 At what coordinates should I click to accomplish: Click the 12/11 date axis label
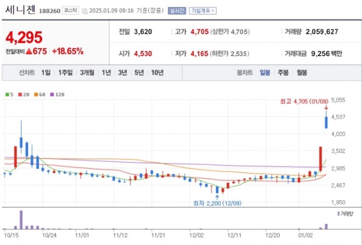tap(234, 235)
